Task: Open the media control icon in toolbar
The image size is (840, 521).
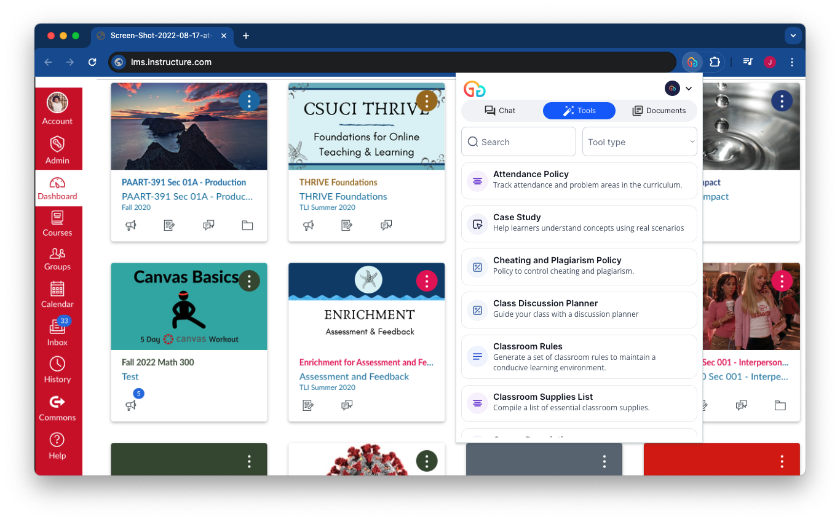Action: tap(748, 62)
